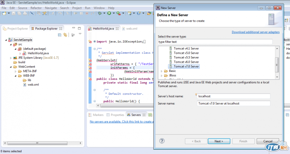Expand the HelloWorld.java tree node
290x154 pixels.
(20, 53)
